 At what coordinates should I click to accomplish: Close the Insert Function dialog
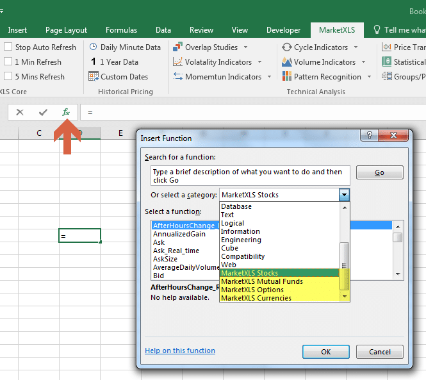point(393,135)
